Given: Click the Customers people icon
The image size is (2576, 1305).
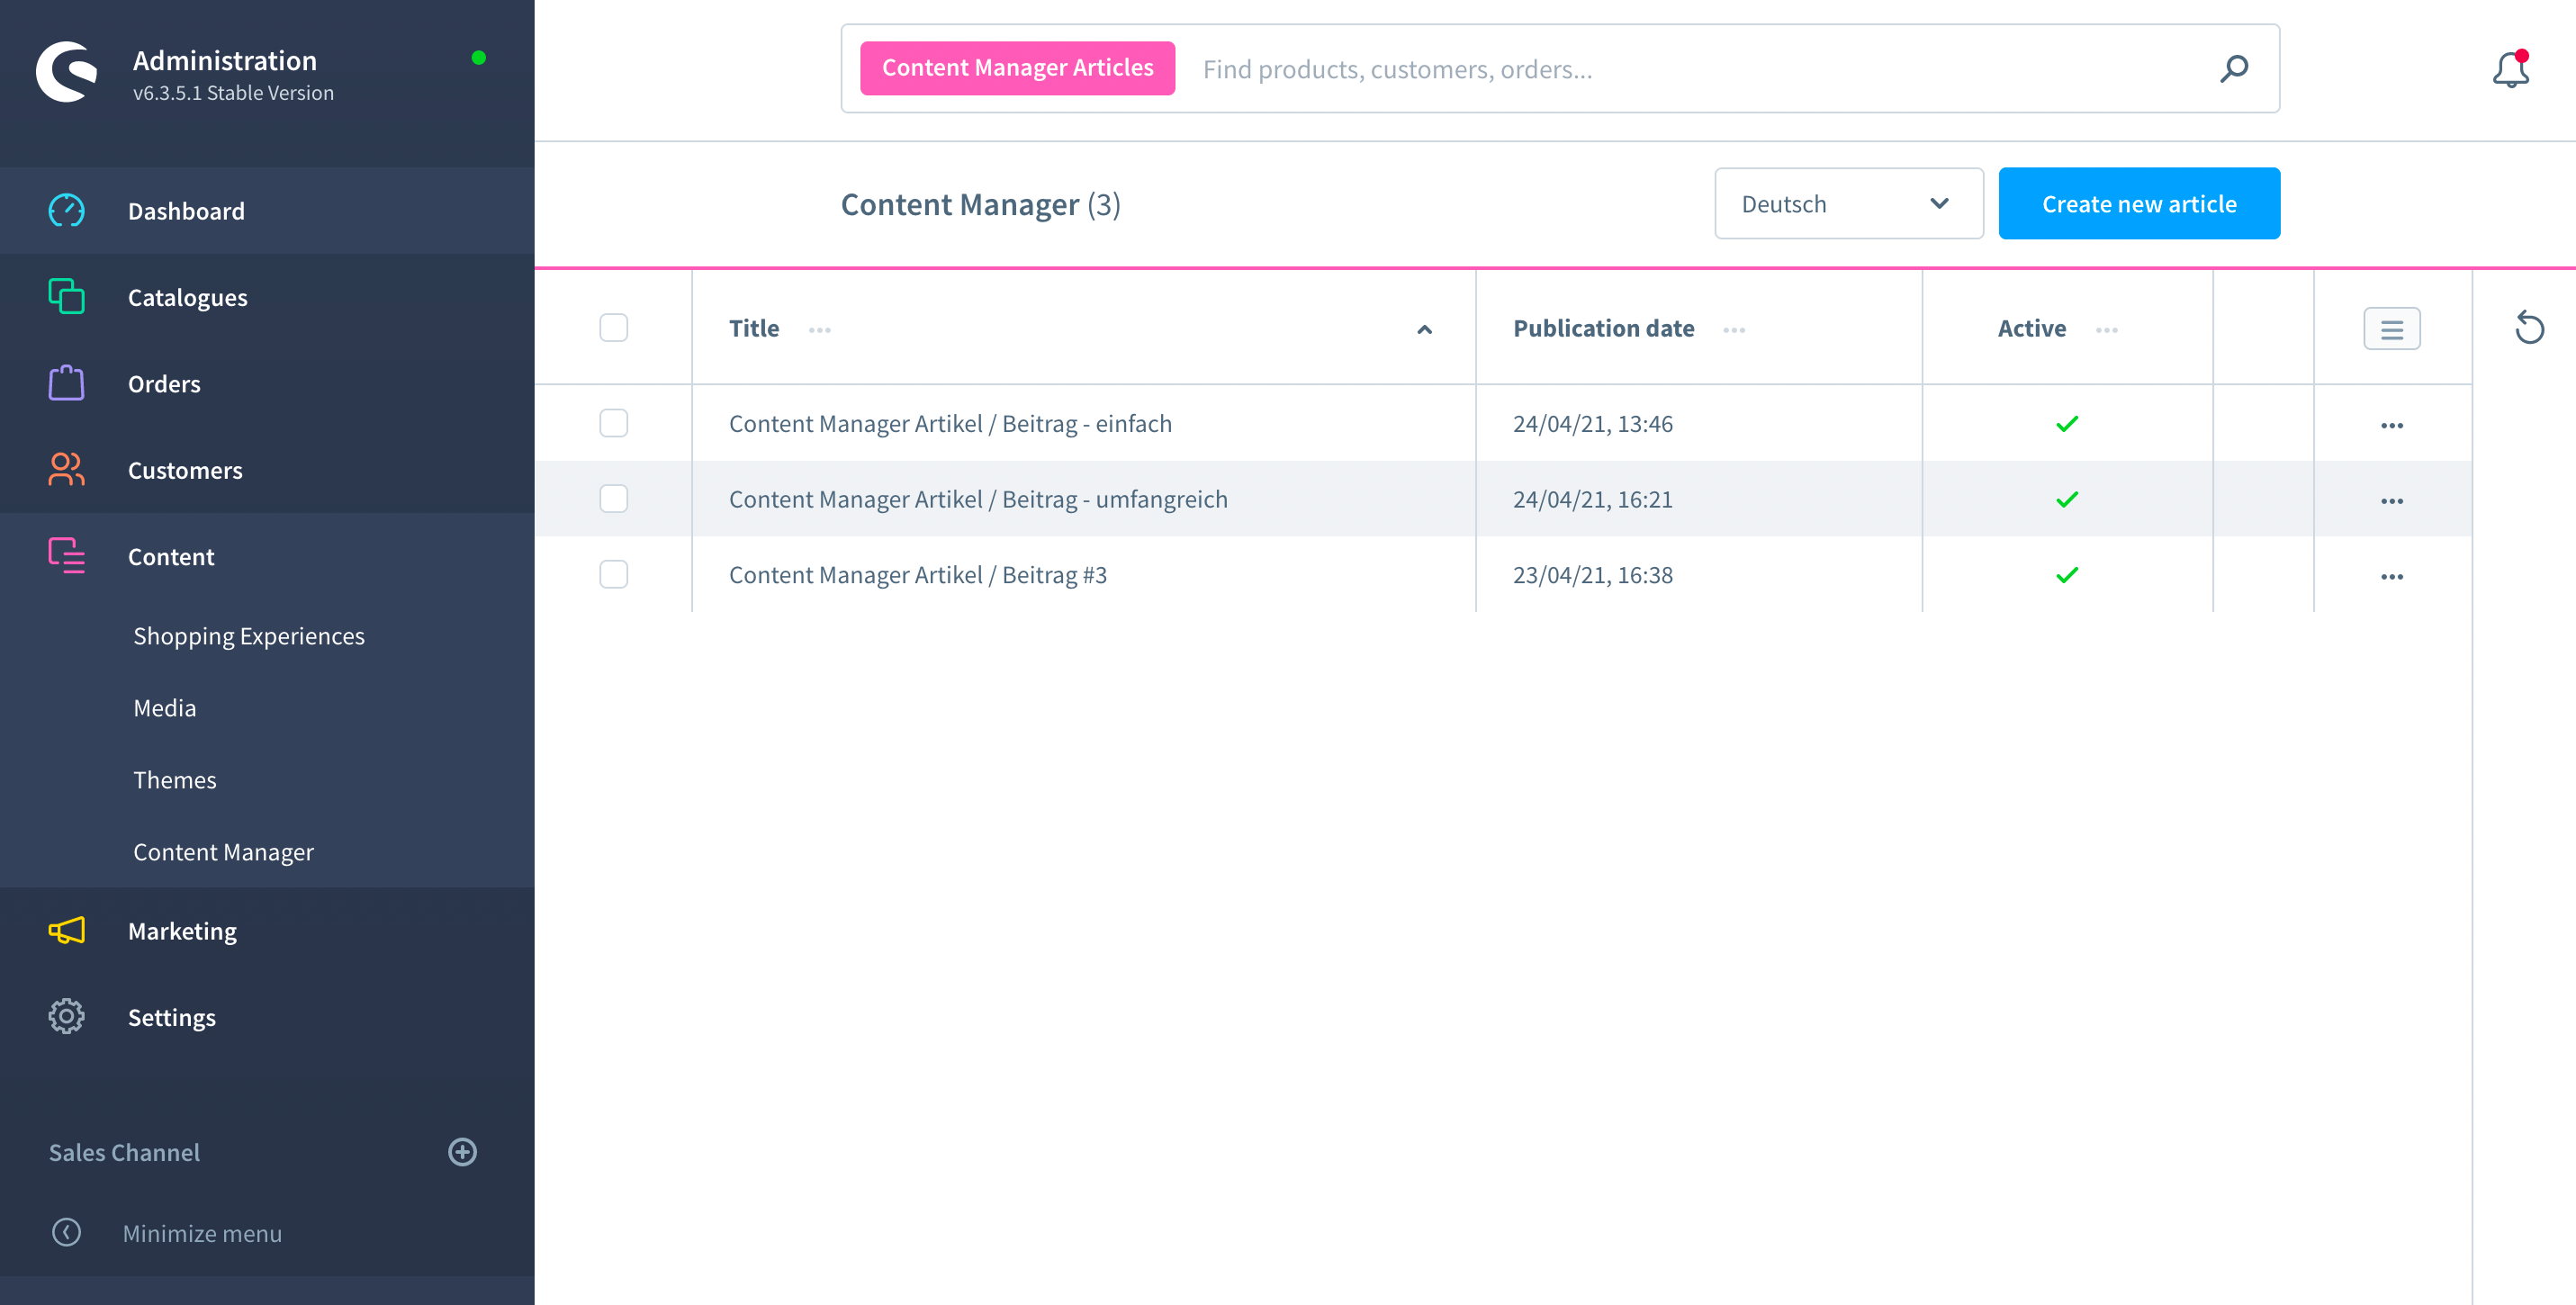Looking at the screenshot, I should (66, 470).
